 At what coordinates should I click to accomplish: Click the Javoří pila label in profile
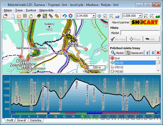point(105,85)
